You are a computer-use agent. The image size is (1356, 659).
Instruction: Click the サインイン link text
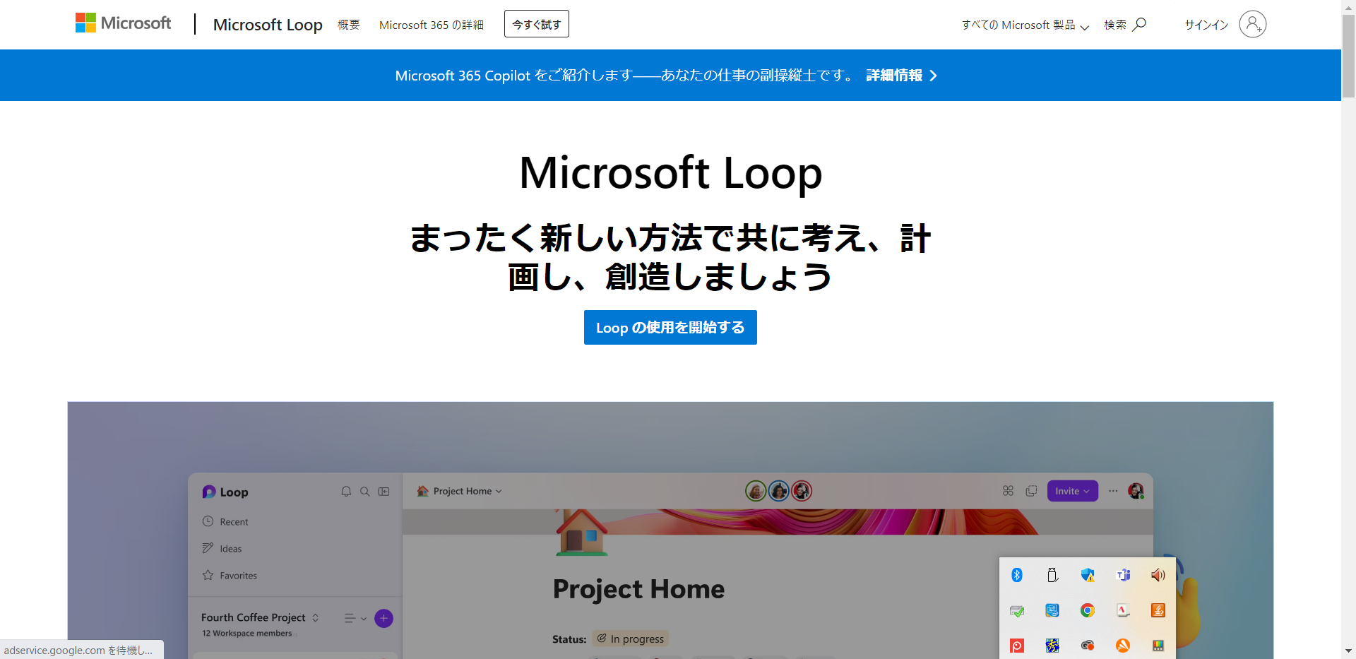1206,25
